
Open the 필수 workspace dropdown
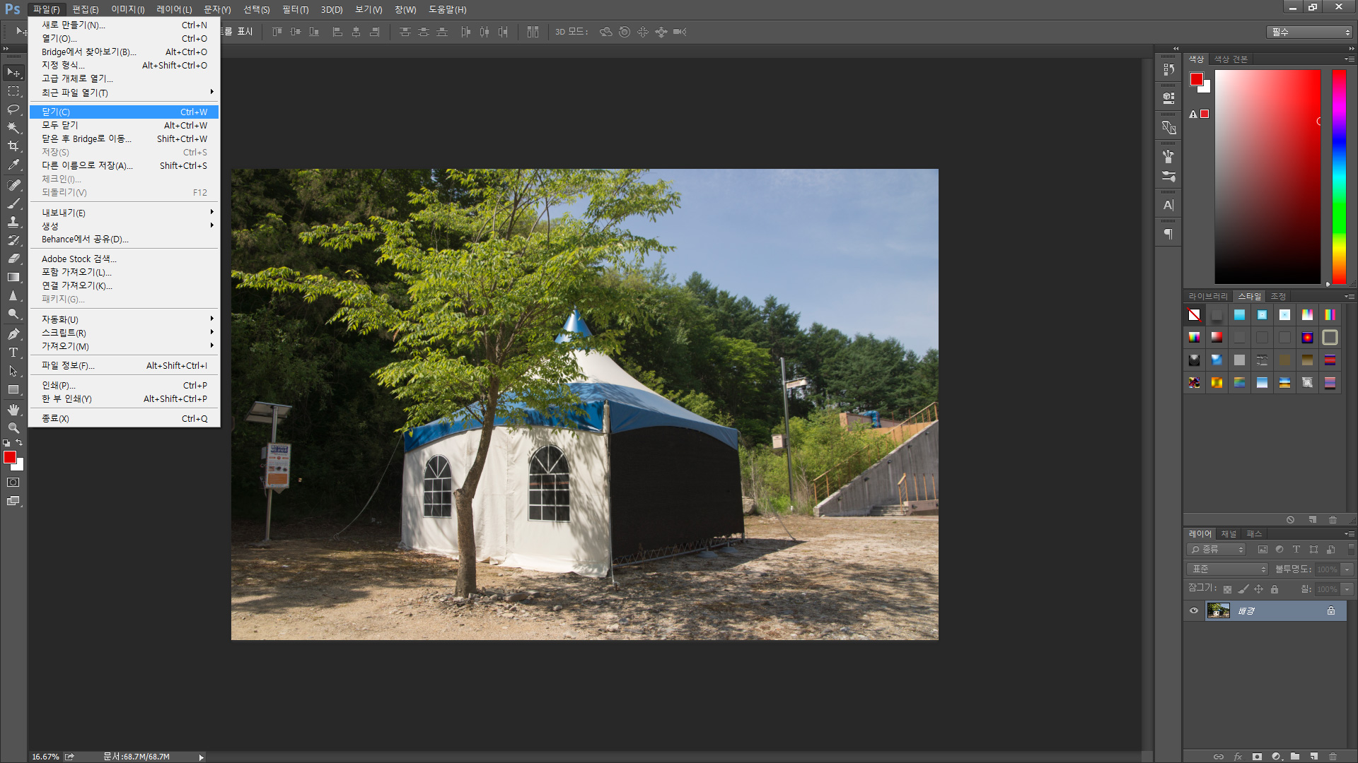[x=1309, y=32]
